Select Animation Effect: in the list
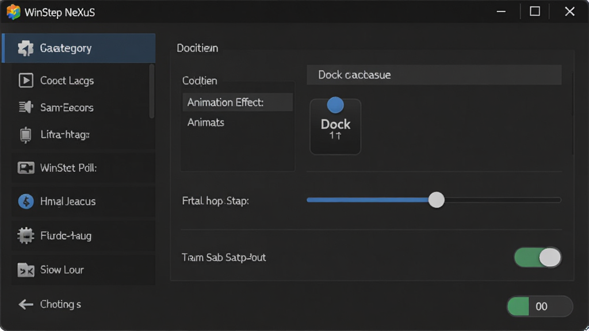Image resolution: width=589 pixels, height=331 pixels. (238, 102)
